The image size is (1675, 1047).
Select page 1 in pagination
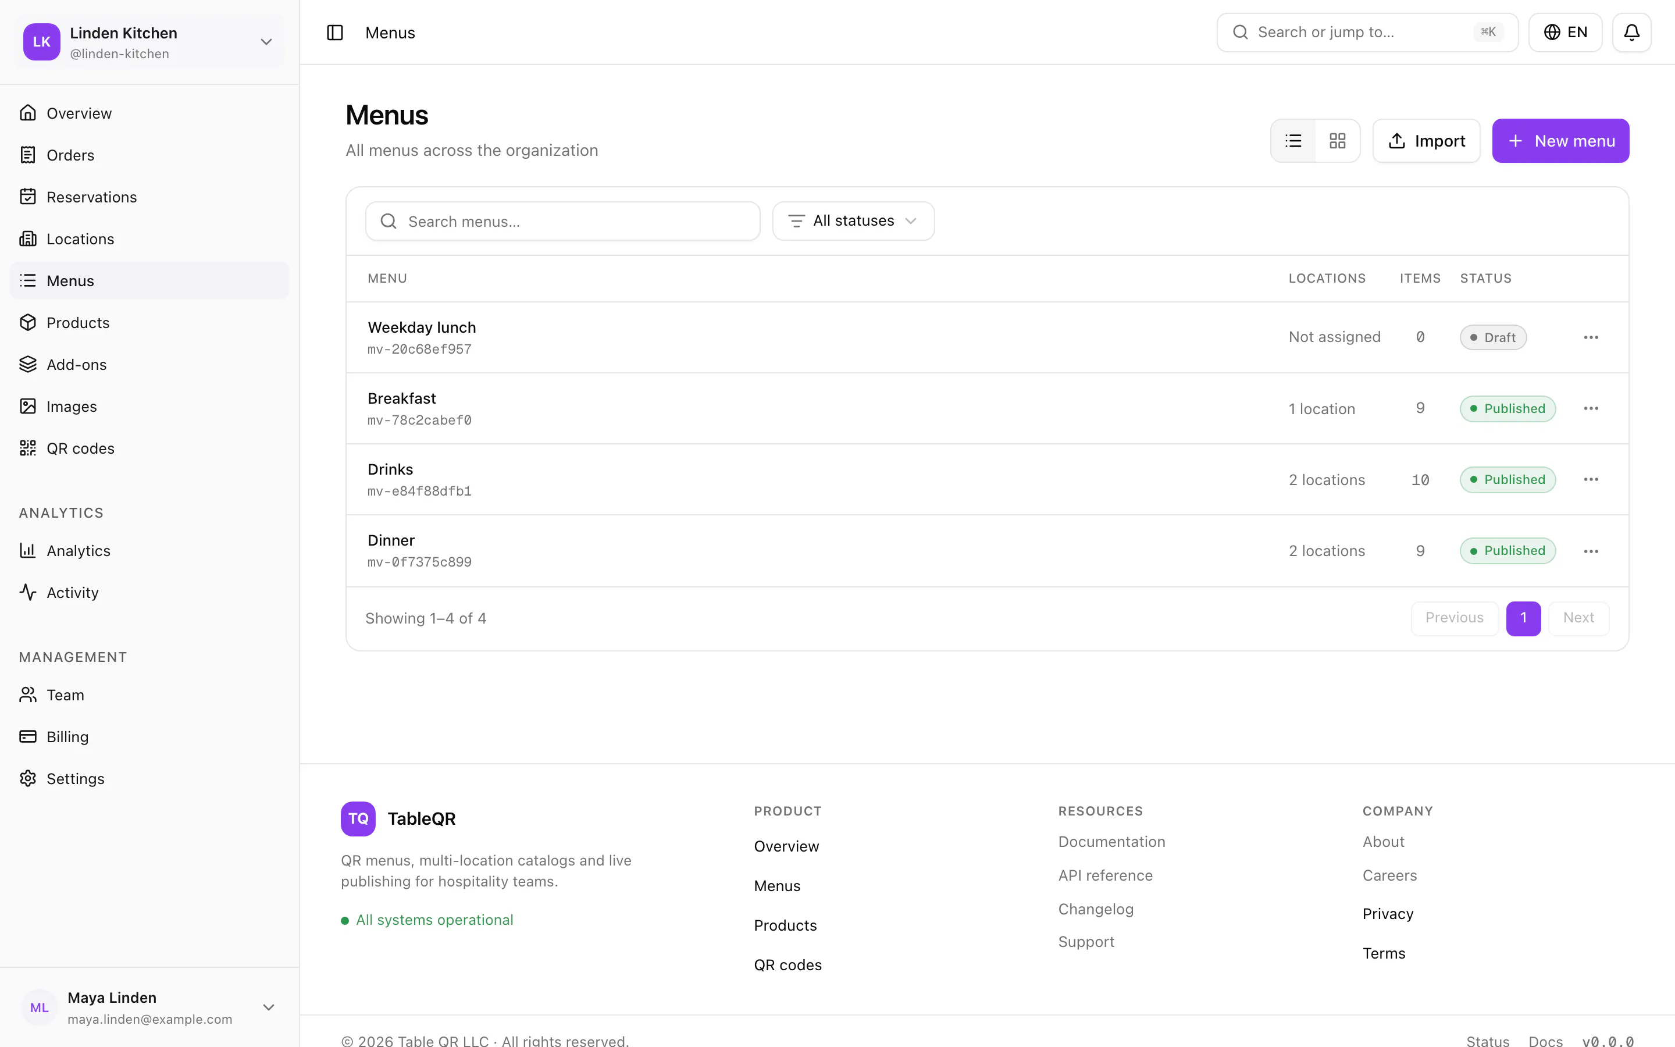[x=1523, y=618]
